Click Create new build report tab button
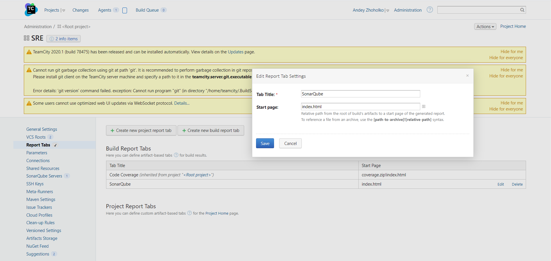551x261 pixels. pos(211,130)
